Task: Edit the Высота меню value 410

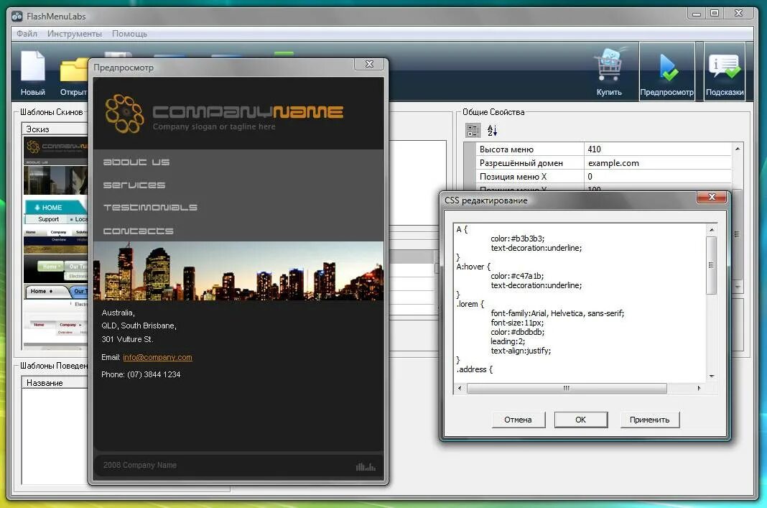Action: pyautogui.click(x=657, y=149)
